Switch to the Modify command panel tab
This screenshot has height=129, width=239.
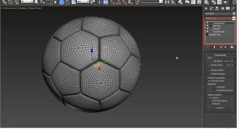(211, 8)
